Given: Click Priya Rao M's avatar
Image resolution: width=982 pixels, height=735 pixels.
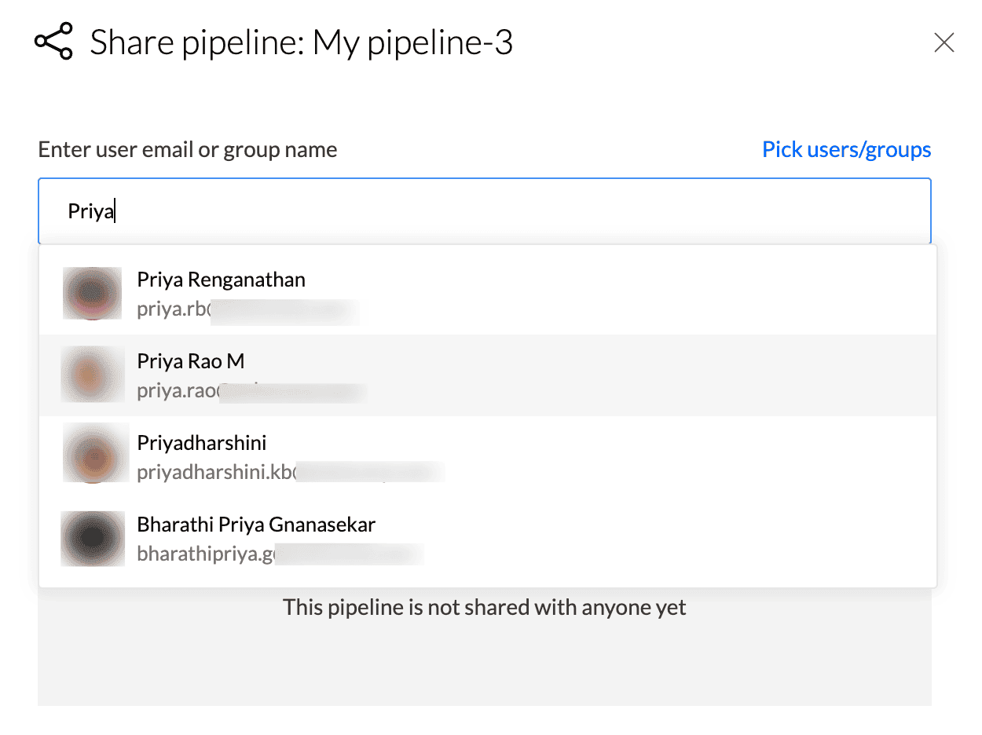Looking at the screenshot, I should click(92, 375).
